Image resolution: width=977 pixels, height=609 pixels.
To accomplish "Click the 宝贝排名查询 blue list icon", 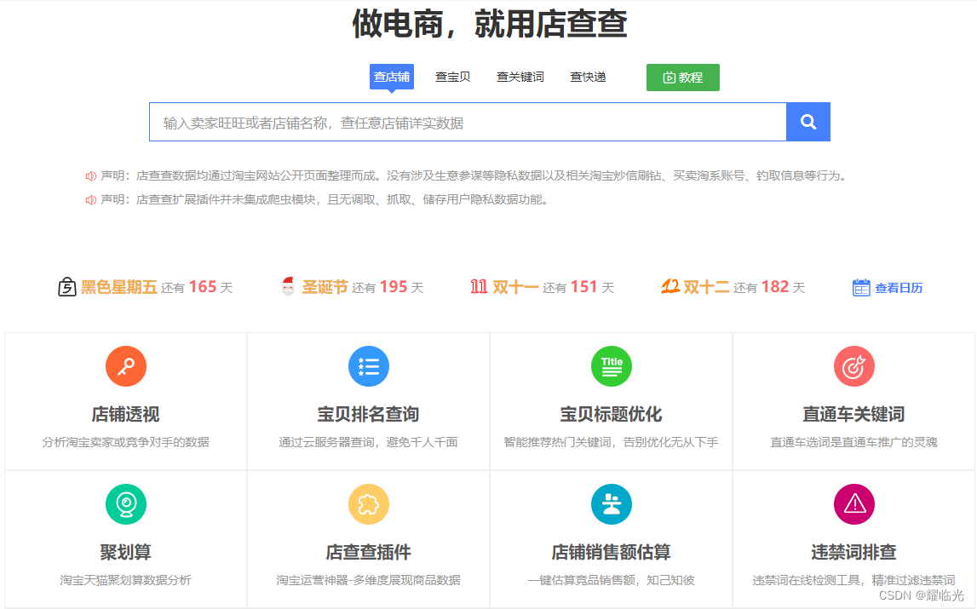I will point(368,366).
